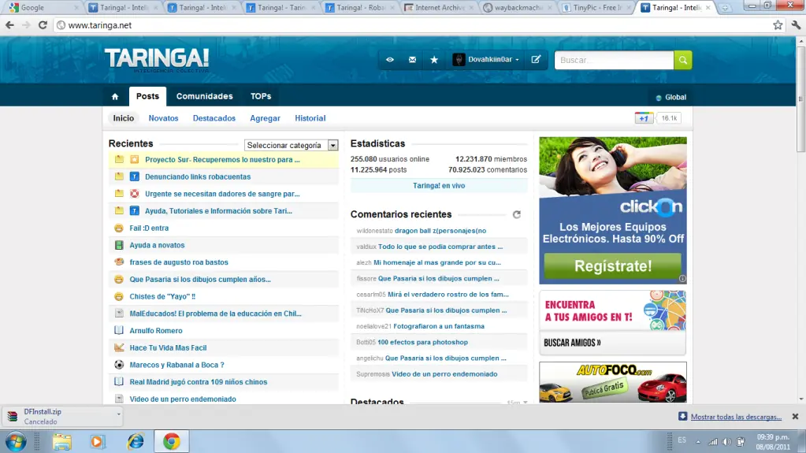Viewport: 806px width, 453px height.
Task: Click the Chrome taskbar icon
Action: [x=172, y=442]
